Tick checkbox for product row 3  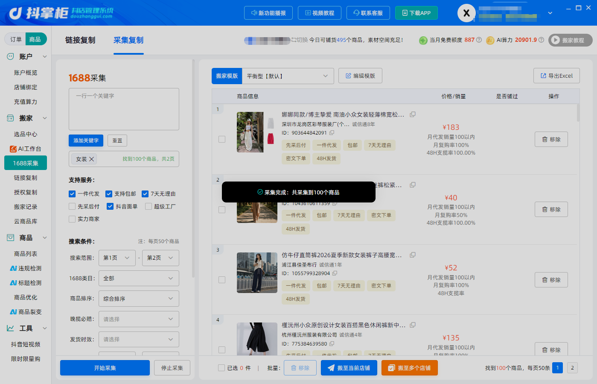[222, 280]
